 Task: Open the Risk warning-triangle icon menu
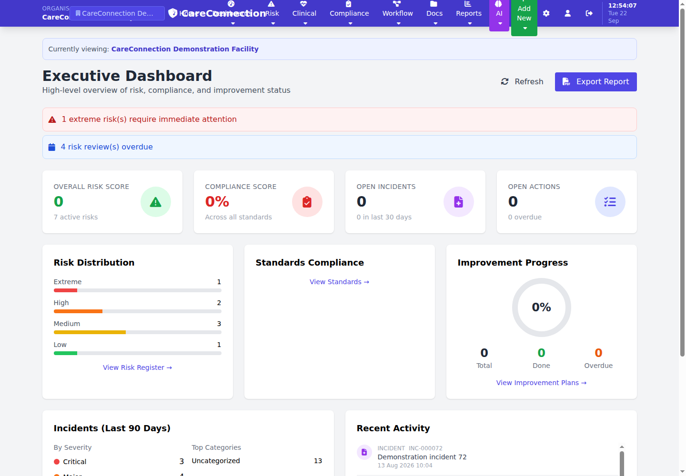pyautogui.click(x=272, y=4)
